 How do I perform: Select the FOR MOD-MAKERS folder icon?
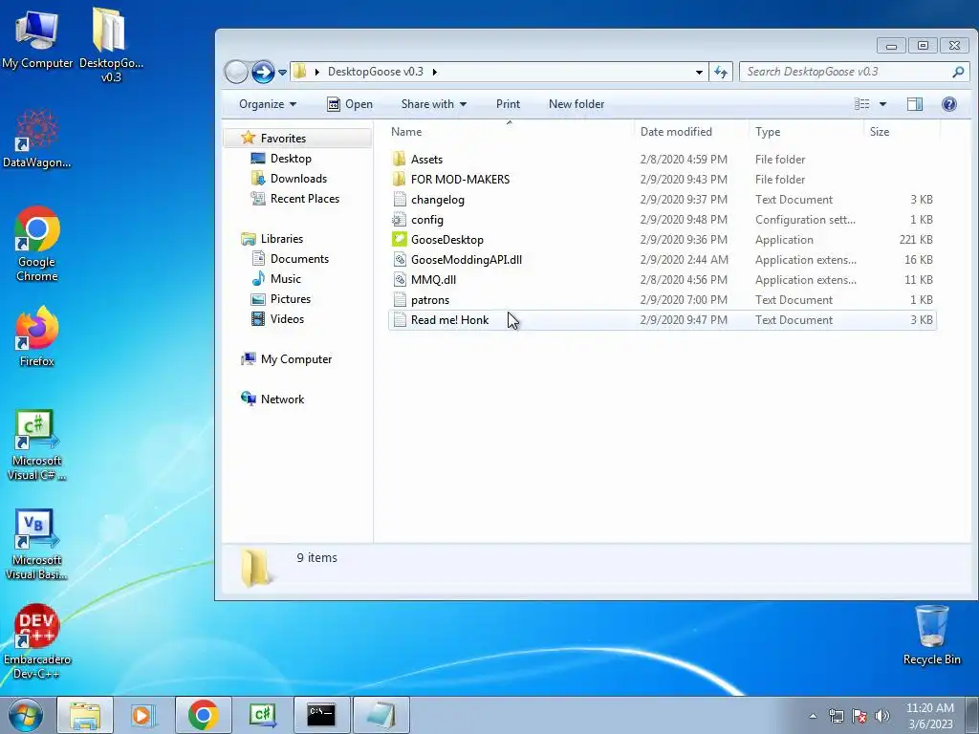tap(400, 179)
